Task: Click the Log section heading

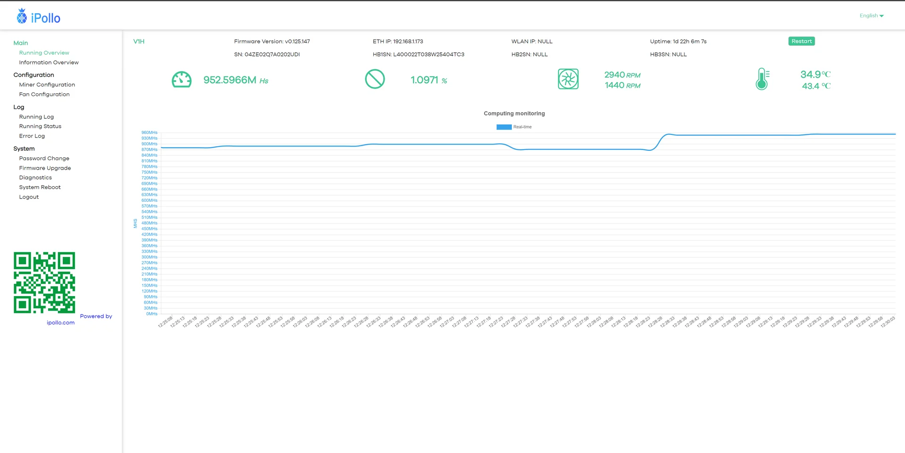Action: tap(19, 107)
